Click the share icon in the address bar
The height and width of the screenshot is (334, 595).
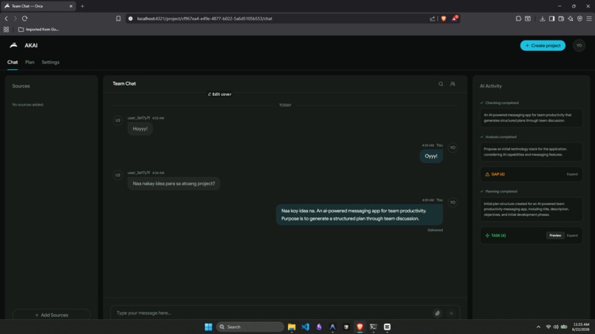click(432, 18)
